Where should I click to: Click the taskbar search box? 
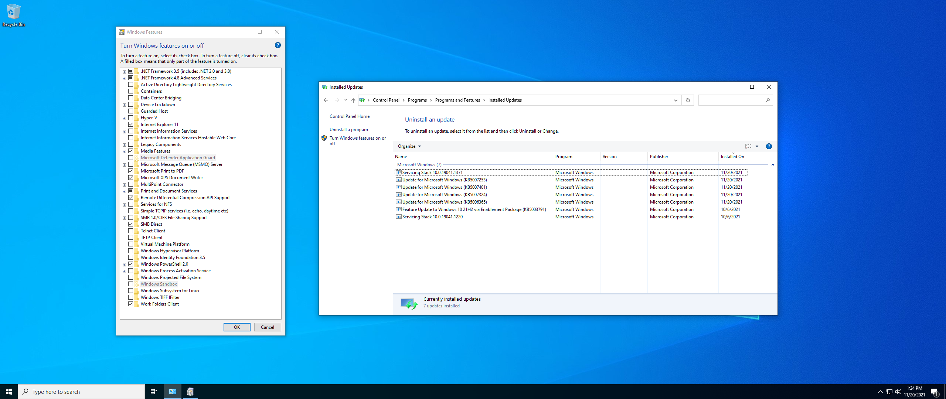tap(81, 392)
